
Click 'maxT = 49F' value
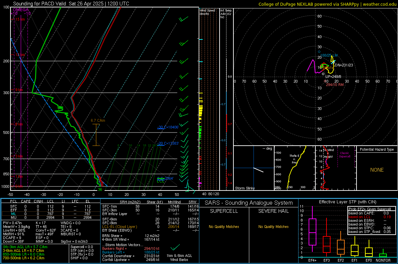[x=45, y=234]
